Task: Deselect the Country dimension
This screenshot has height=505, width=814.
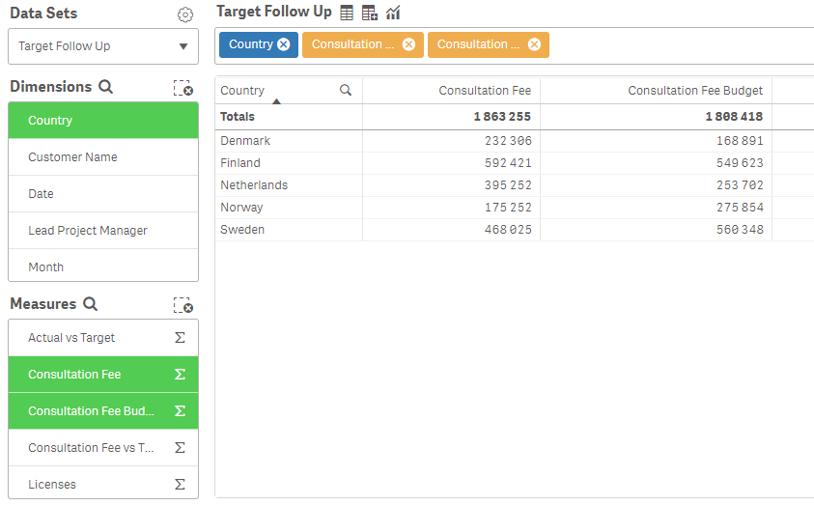Action: (x=103, y=121)
